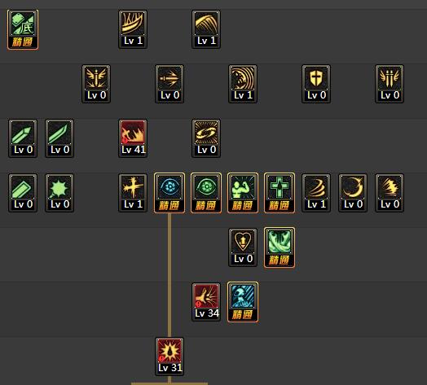Select the golden claw slash skill Lv 1

point(133,29)
